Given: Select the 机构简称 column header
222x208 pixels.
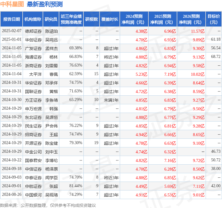Looking at the screenshot, I should (x=33, y=19).
